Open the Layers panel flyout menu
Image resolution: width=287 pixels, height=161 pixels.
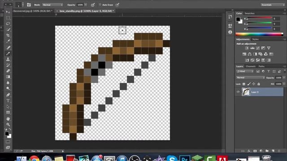pyautogui.click(x=284, y=66)
